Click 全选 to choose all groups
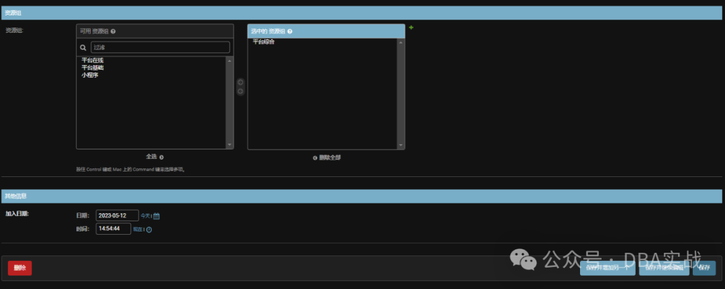 pos(155,157)
